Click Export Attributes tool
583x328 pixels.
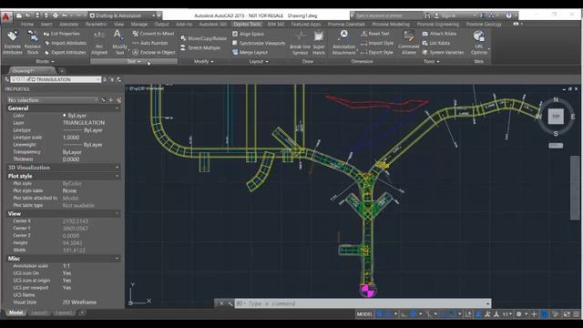pos(65,53)
